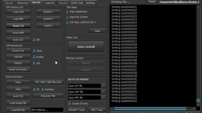Image resolution: width=202 pixels, height=113 pixels.
Task: Click the log's horizontal scrollbar thumb
Action: point(150,109)
